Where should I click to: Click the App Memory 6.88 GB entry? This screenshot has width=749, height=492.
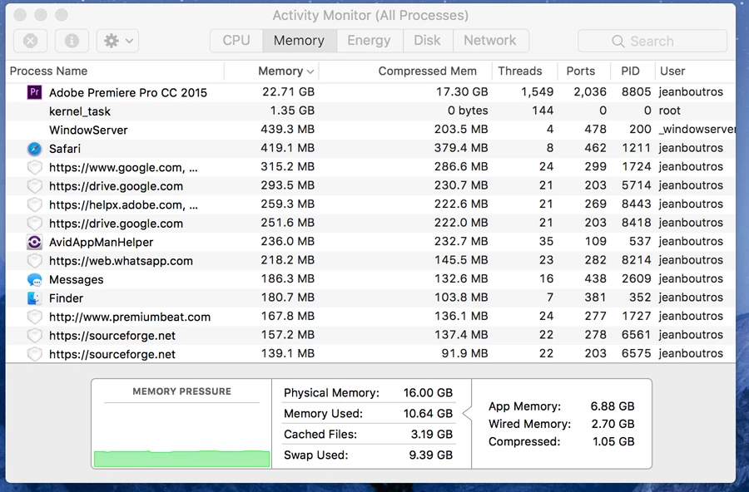click(561, 406)
